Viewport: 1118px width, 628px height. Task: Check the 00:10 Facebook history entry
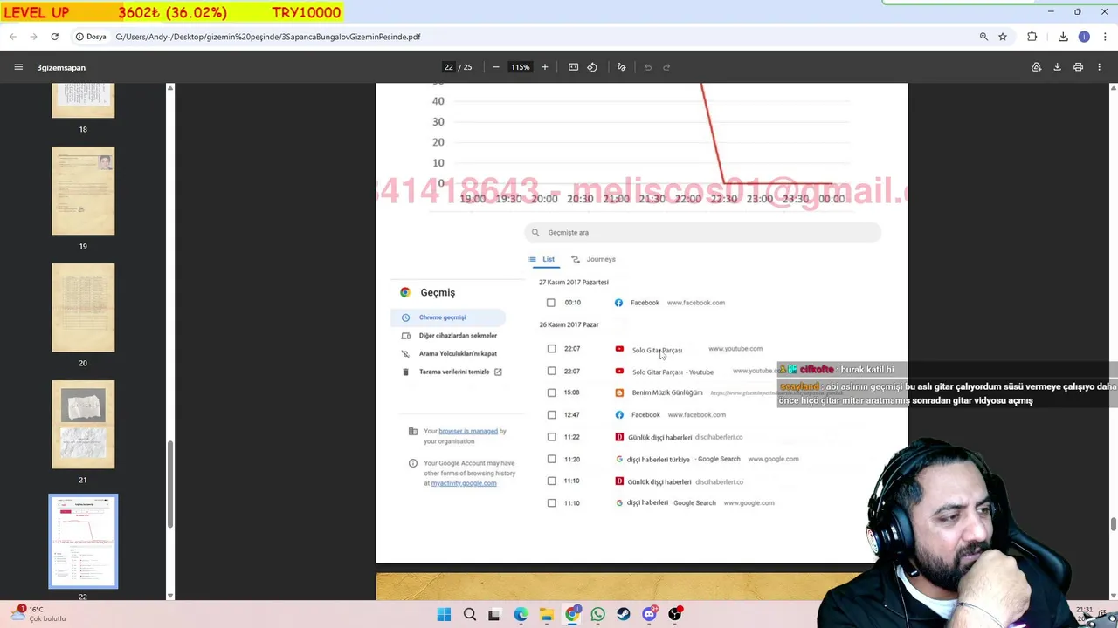[x=551, y=303]
